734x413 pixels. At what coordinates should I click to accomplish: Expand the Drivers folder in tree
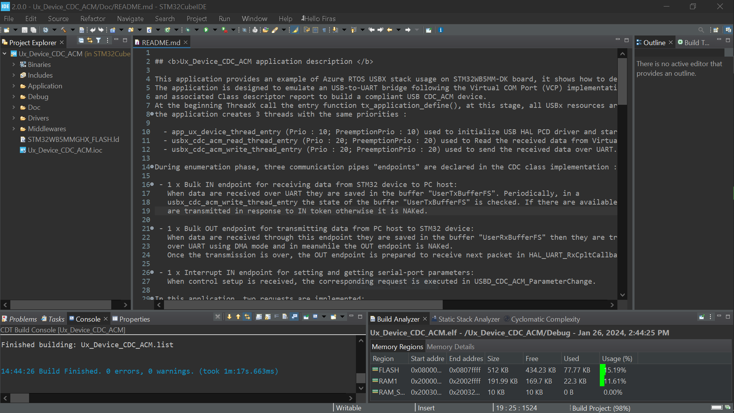pos(14,118)
